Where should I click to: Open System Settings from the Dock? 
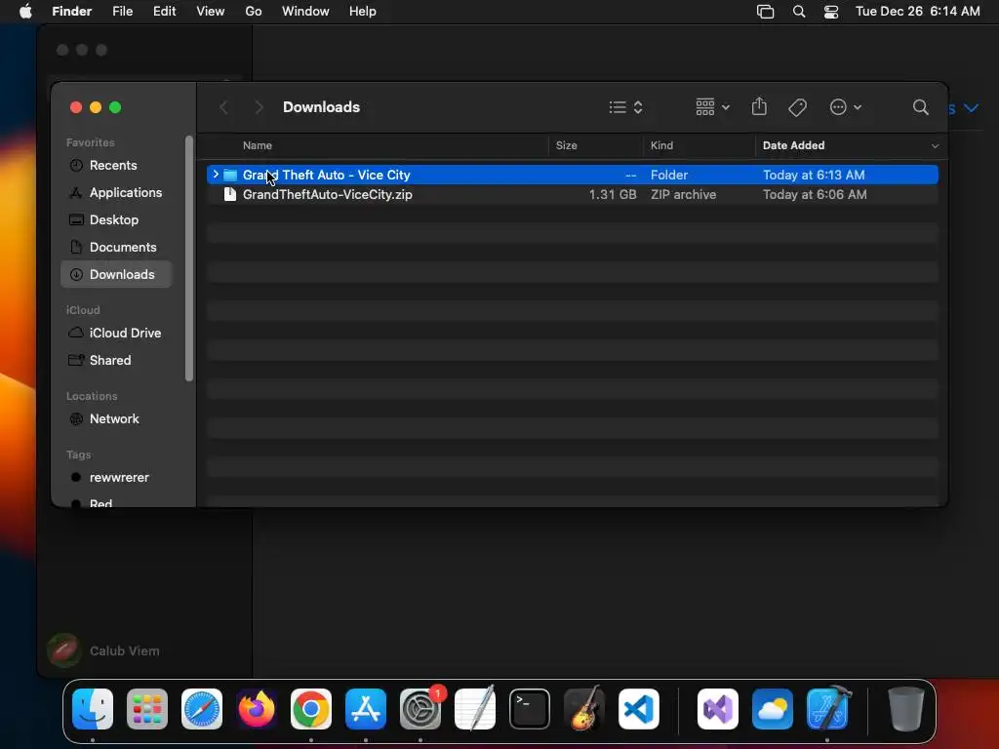click(420, 709)
